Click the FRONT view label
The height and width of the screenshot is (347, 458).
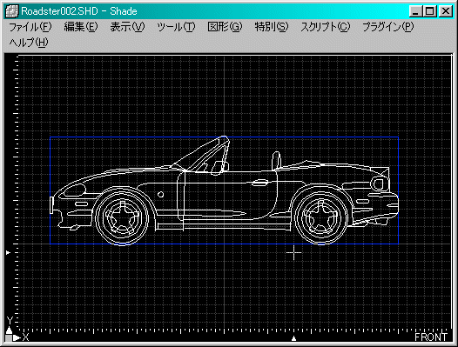pos(431,337)
